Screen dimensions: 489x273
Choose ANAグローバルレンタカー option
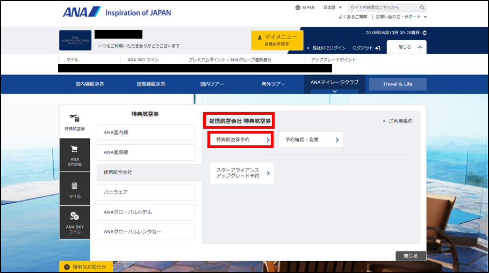146,232
